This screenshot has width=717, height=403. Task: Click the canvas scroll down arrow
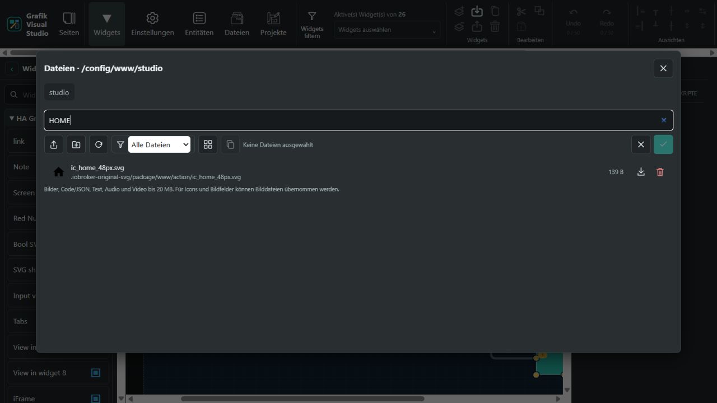coord(567,390)
